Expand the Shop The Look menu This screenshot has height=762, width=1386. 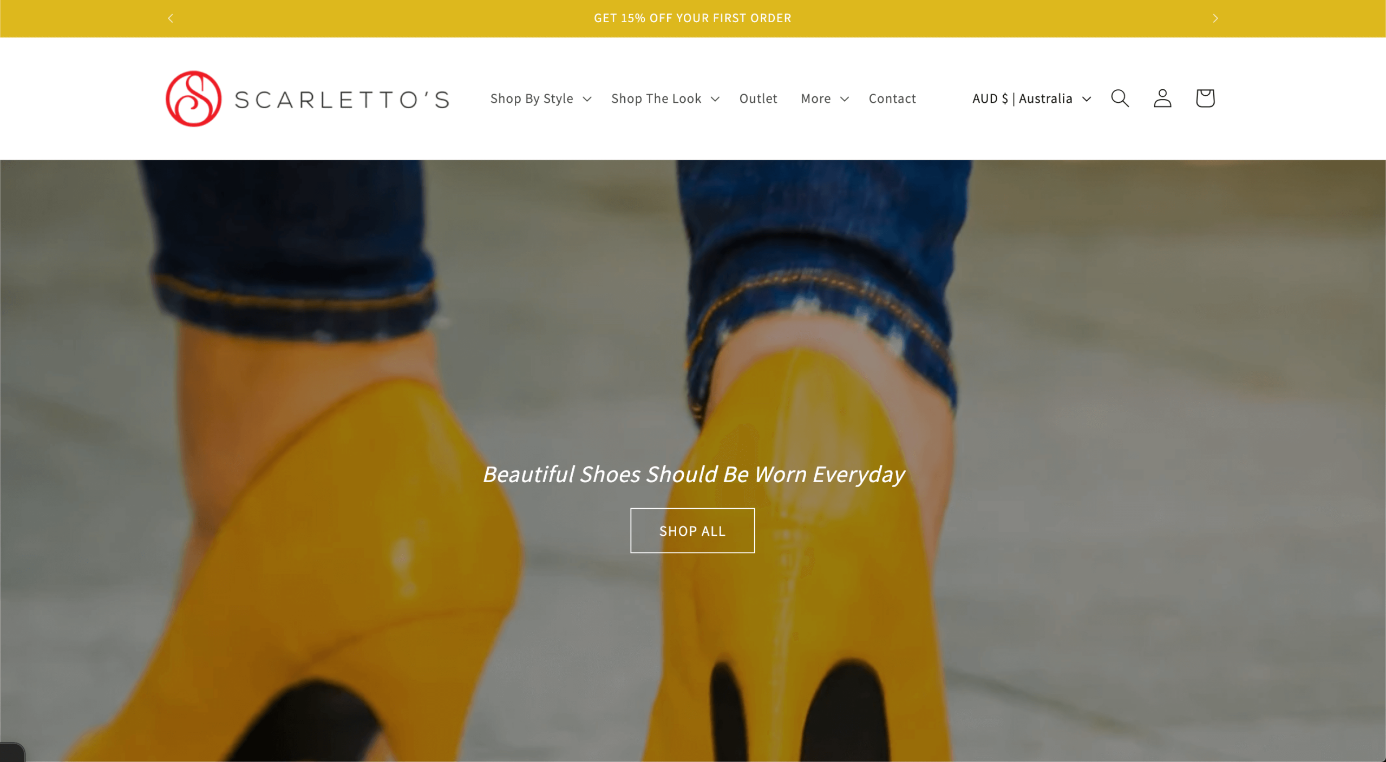(665, 98)
